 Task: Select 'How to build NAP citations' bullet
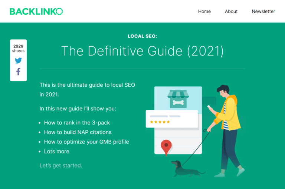[x=78, y=132]
